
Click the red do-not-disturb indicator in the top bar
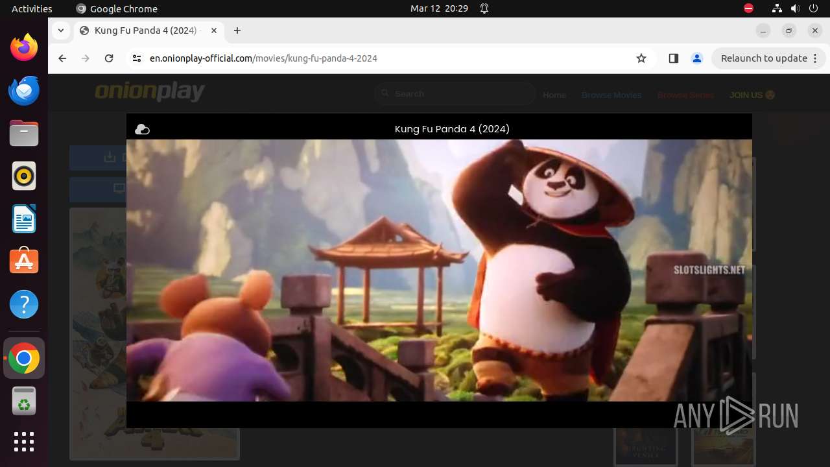coord(748,8)
